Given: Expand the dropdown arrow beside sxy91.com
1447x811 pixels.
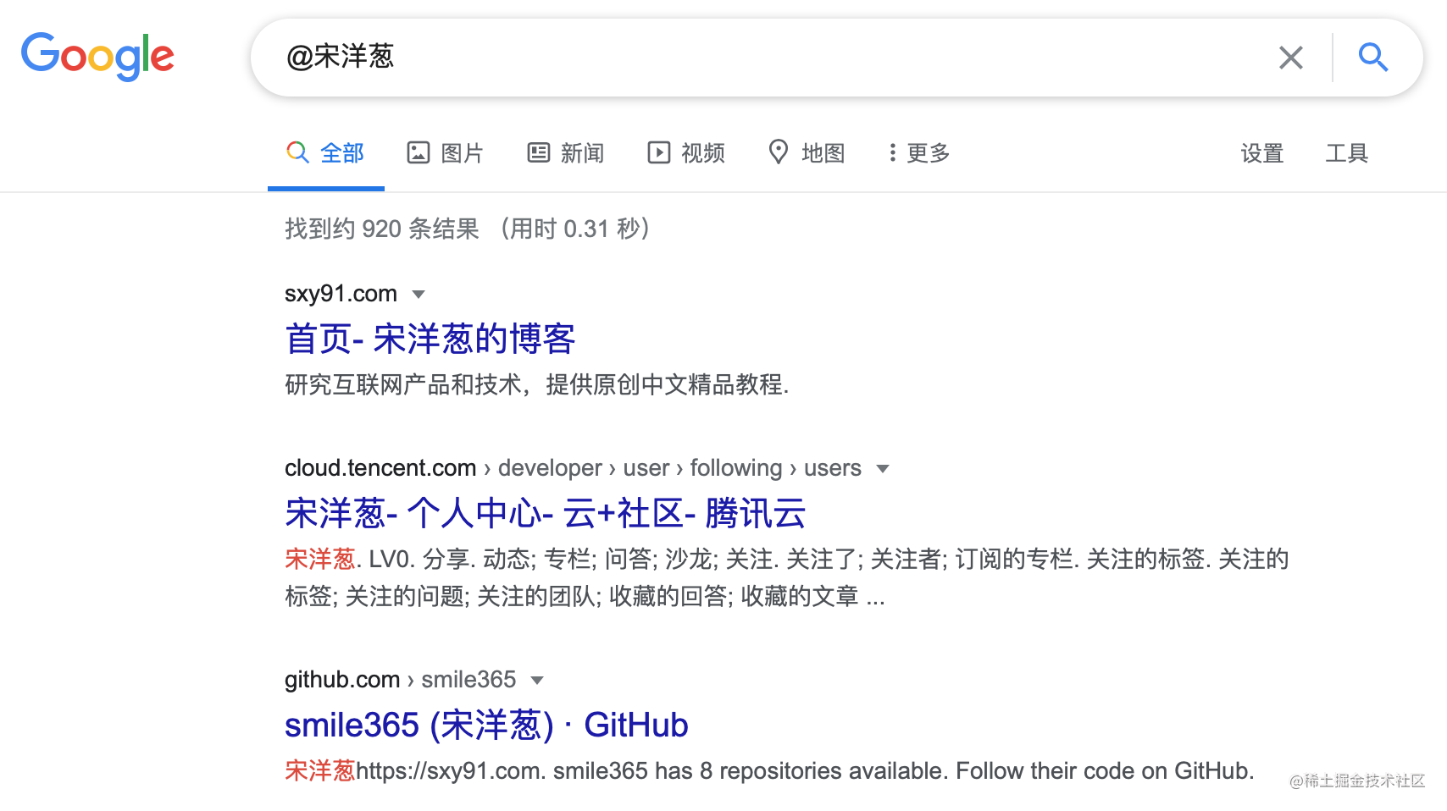Looking at the screenshot, I should [x=418, y=295].
